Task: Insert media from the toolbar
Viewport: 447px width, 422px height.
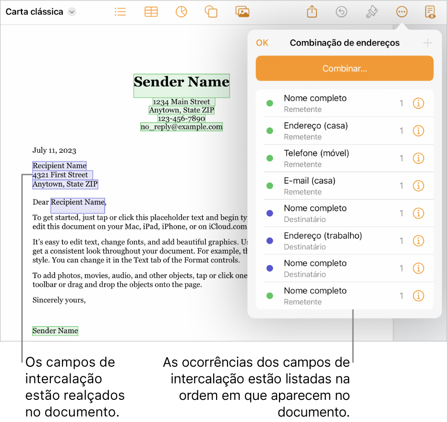Action: [242, 12]
